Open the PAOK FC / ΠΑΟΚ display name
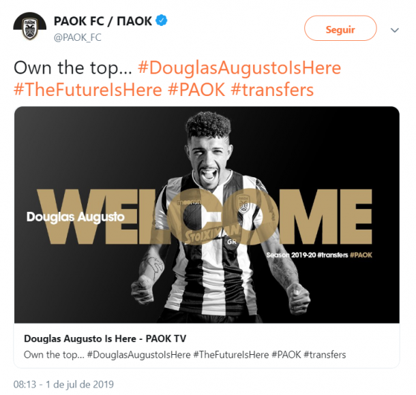This screenshot has width=416, height=395. [x=102, y=21]
